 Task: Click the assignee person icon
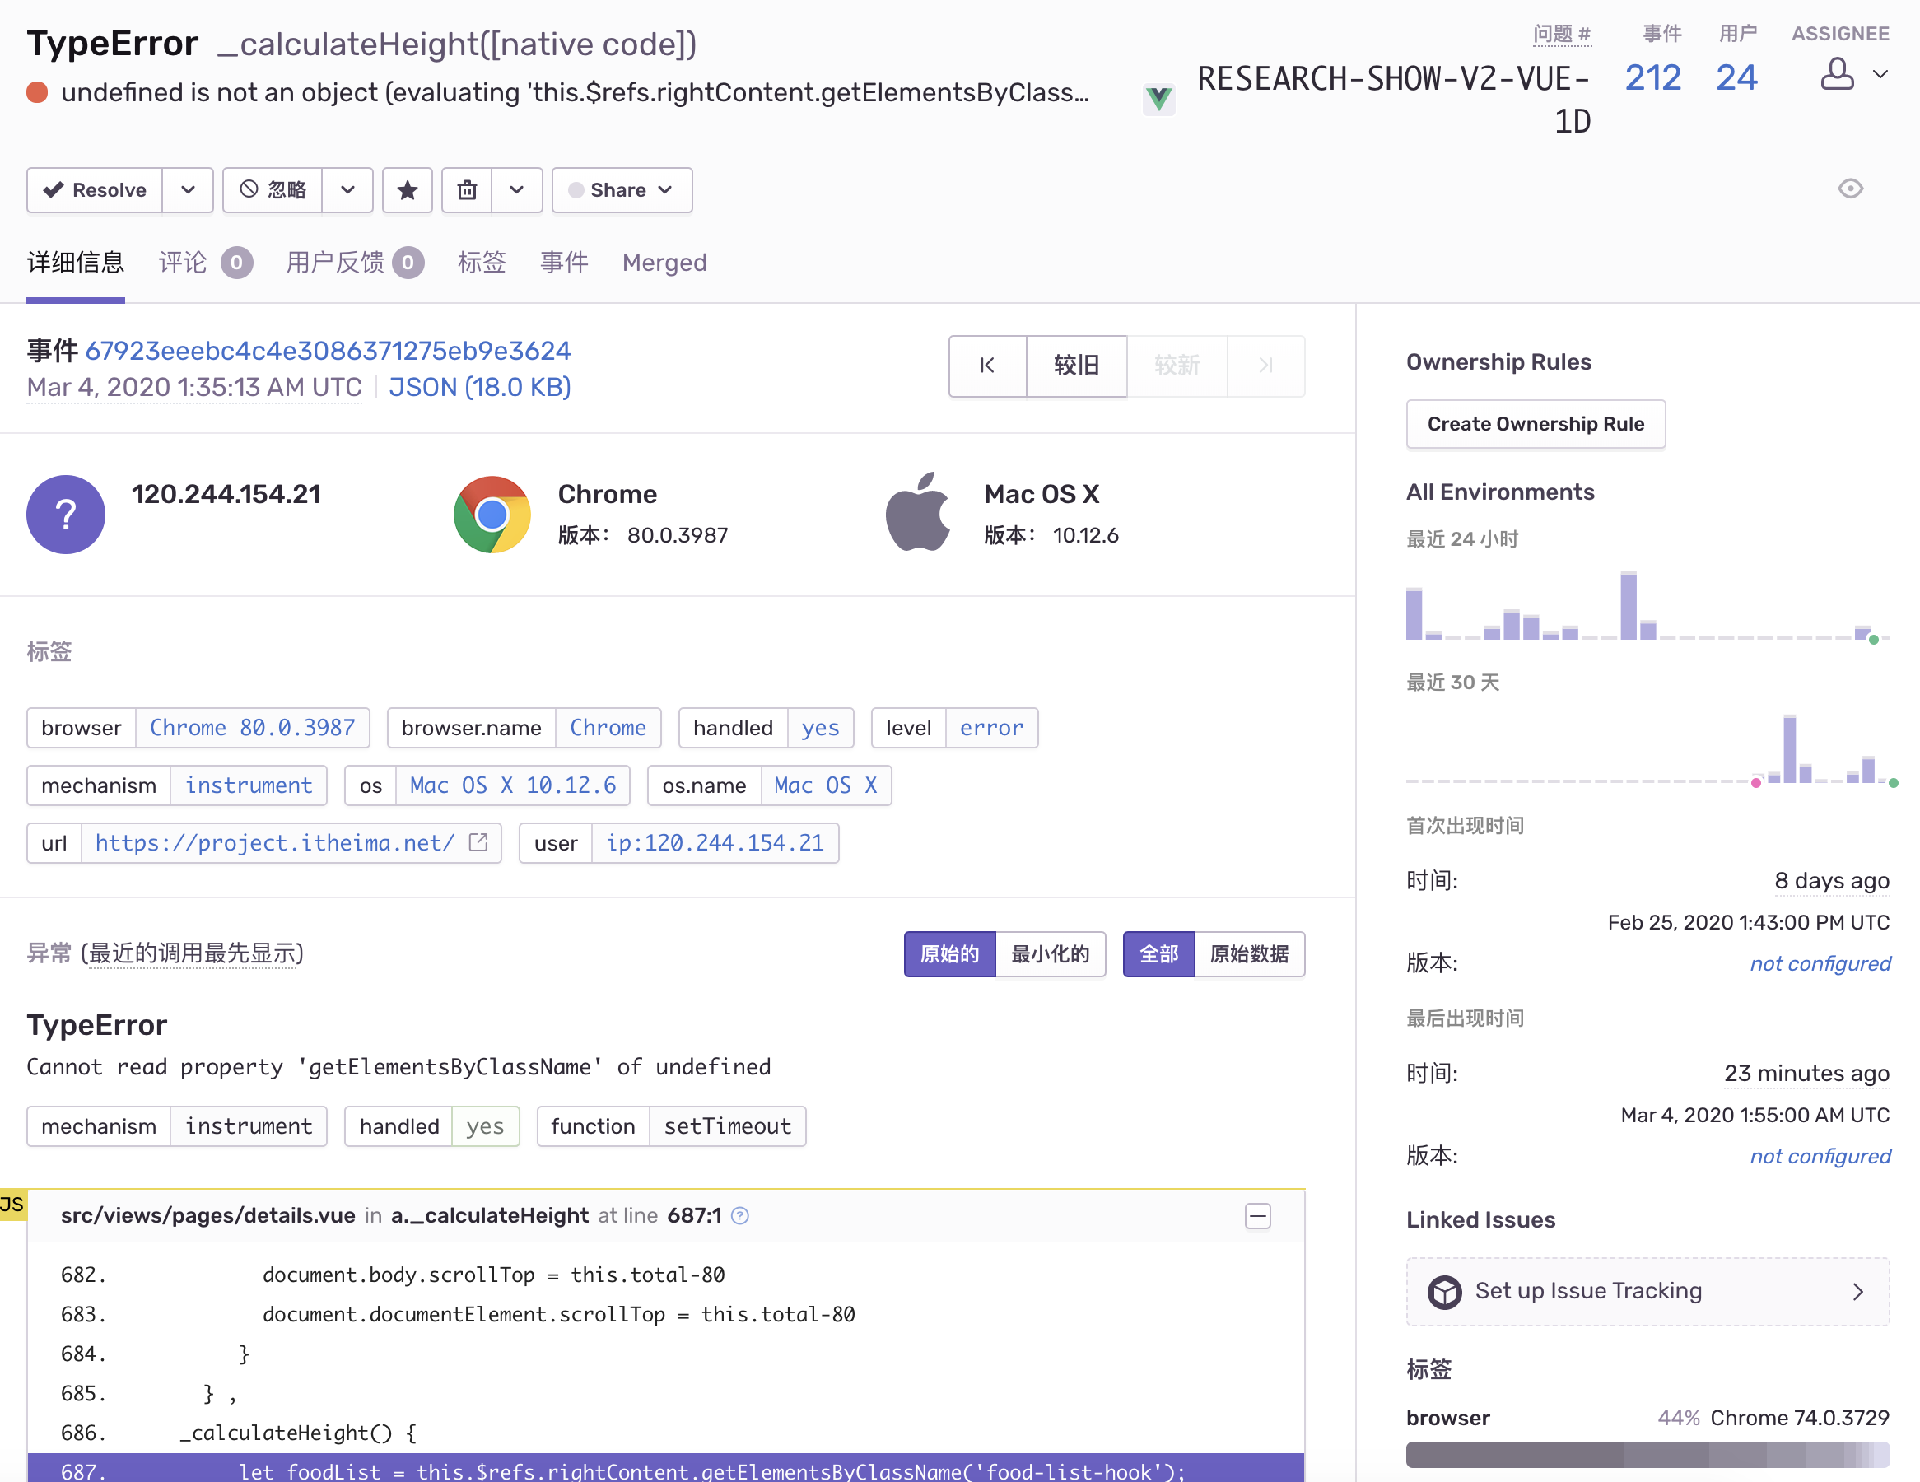pyautogui.click(x=1837, y=75)
